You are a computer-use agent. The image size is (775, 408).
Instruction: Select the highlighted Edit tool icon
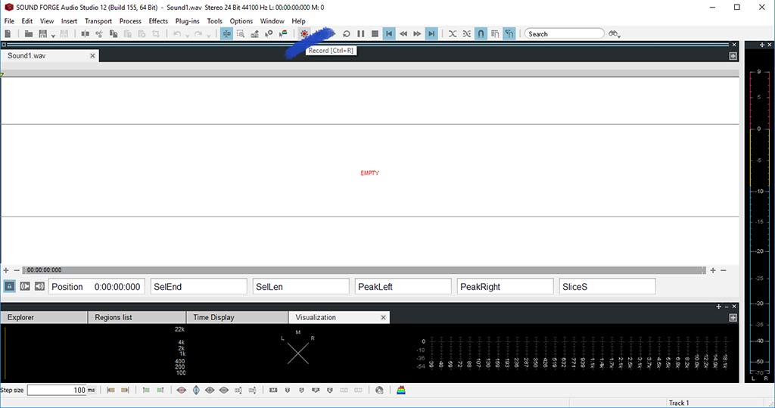click(226, 33)
